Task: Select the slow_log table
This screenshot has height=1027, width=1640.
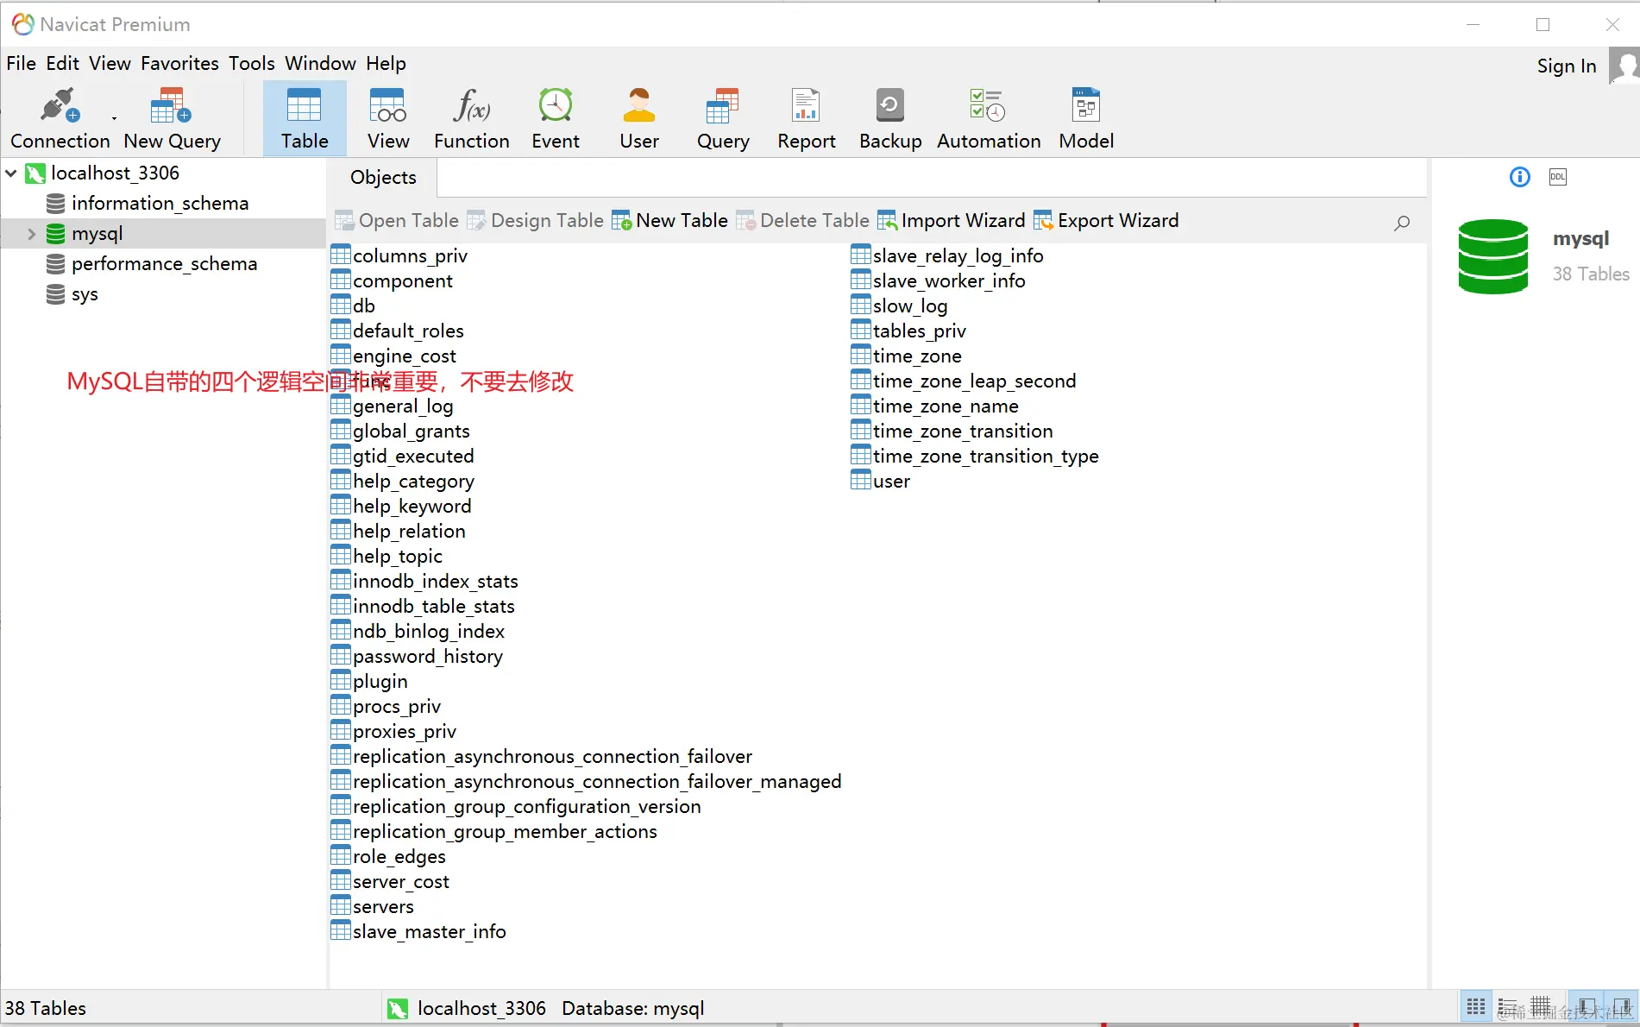Action: pyautogui.click(x=900, y=306)
